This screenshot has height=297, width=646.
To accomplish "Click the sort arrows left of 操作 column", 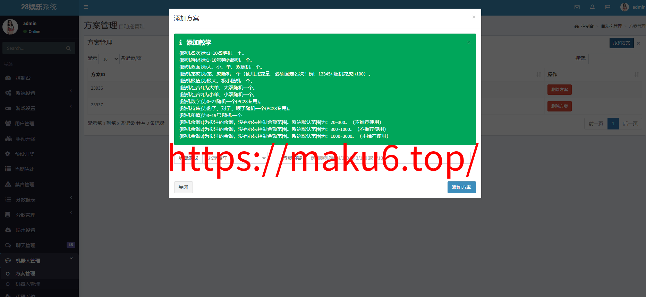I will click(x=539, y=74).
